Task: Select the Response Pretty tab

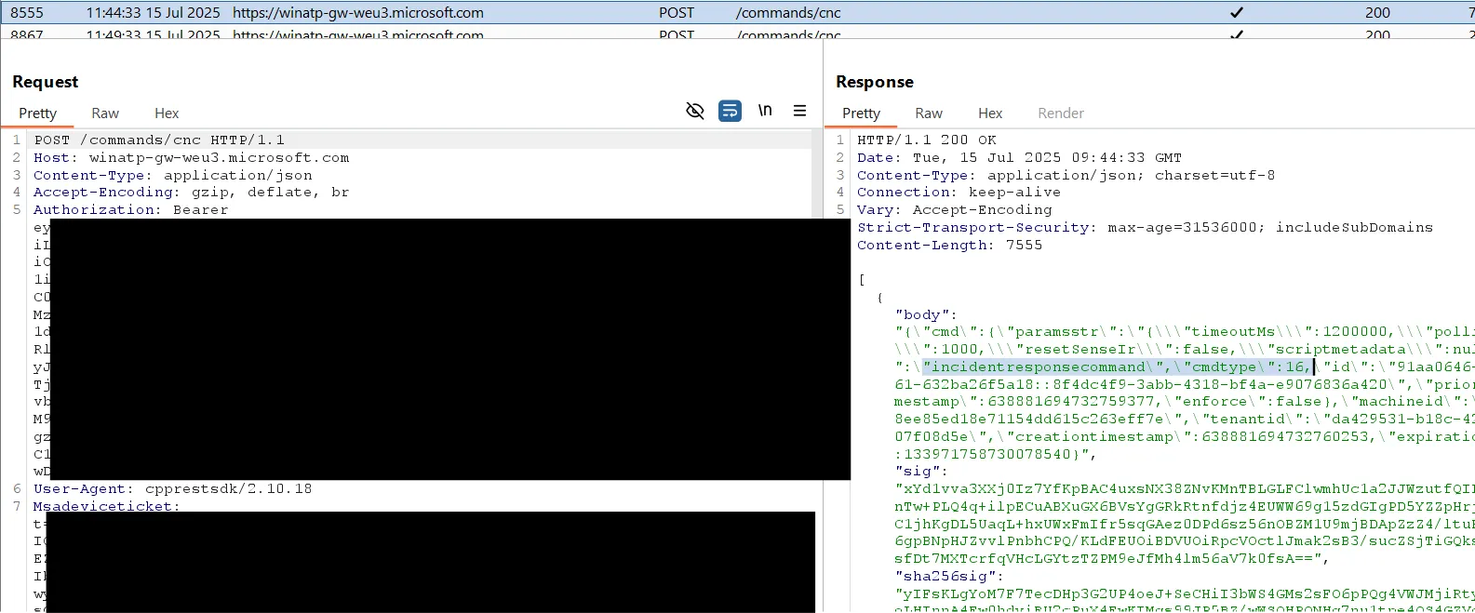Action: coord(861,113)
